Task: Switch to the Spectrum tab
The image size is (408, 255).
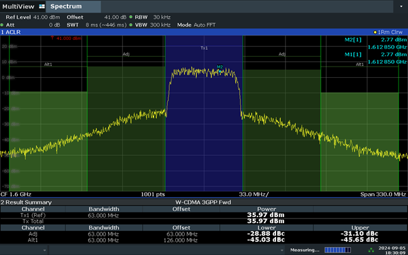Action: click(x=73, y=7)
